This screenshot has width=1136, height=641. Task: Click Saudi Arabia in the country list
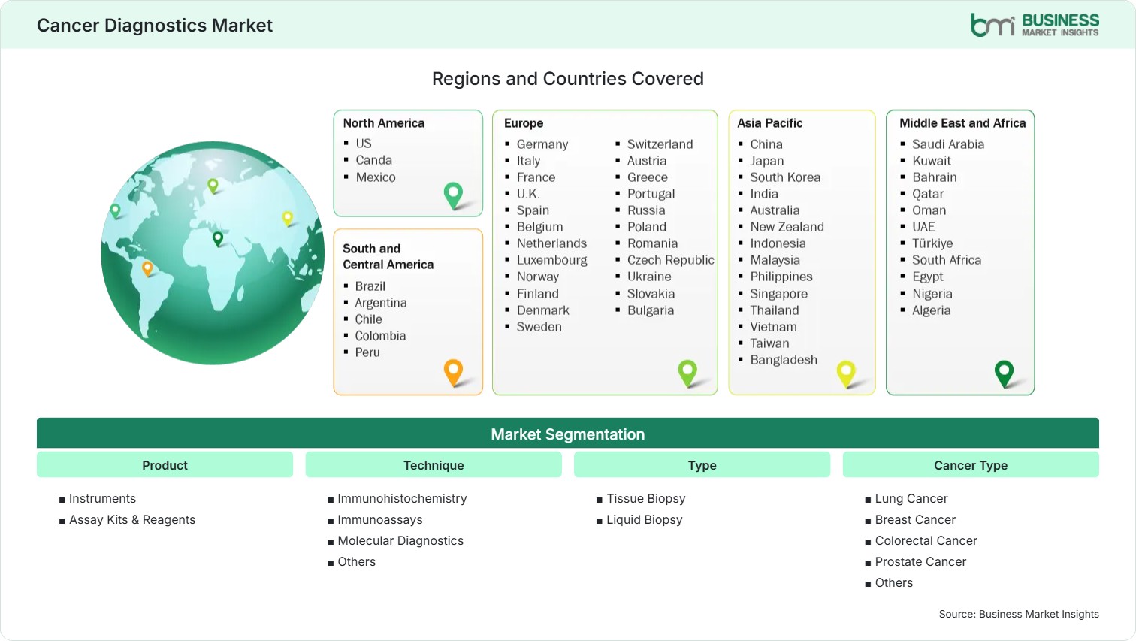(948, 144)
